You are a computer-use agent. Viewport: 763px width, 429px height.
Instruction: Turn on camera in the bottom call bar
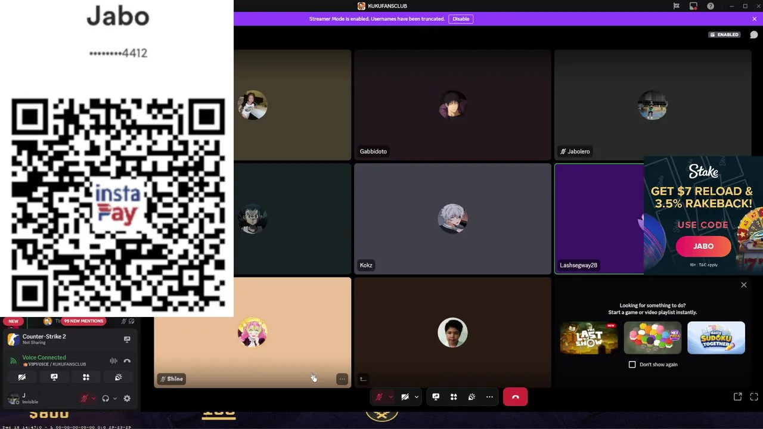tap(405, 397)
